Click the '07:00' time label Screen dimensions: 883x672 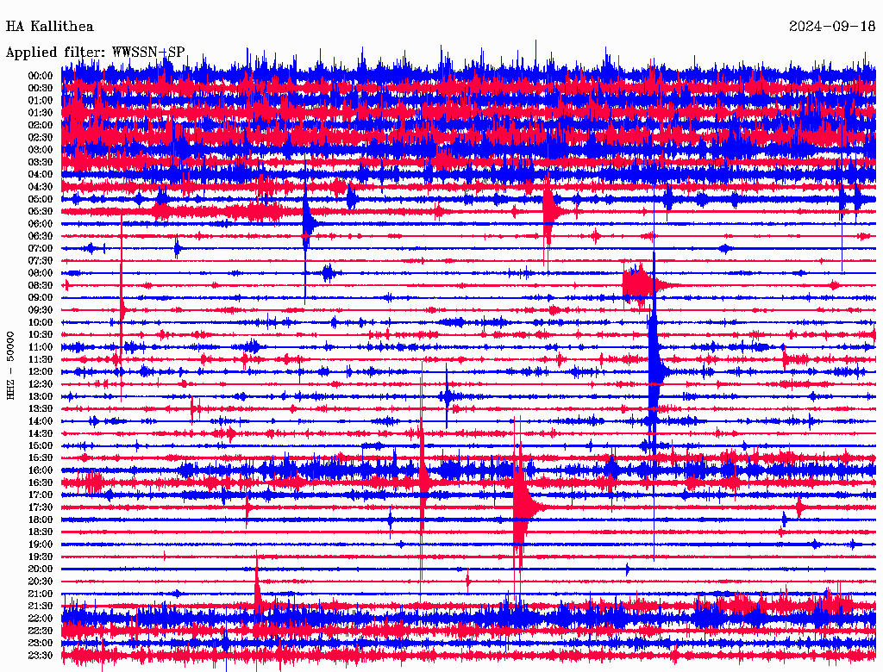[x=41, y=248]
